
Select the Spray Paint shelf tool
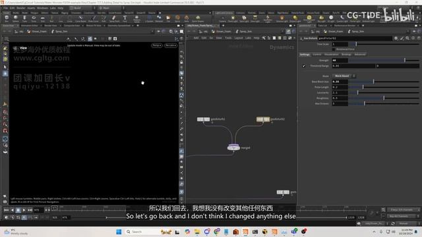click(114, 18)
